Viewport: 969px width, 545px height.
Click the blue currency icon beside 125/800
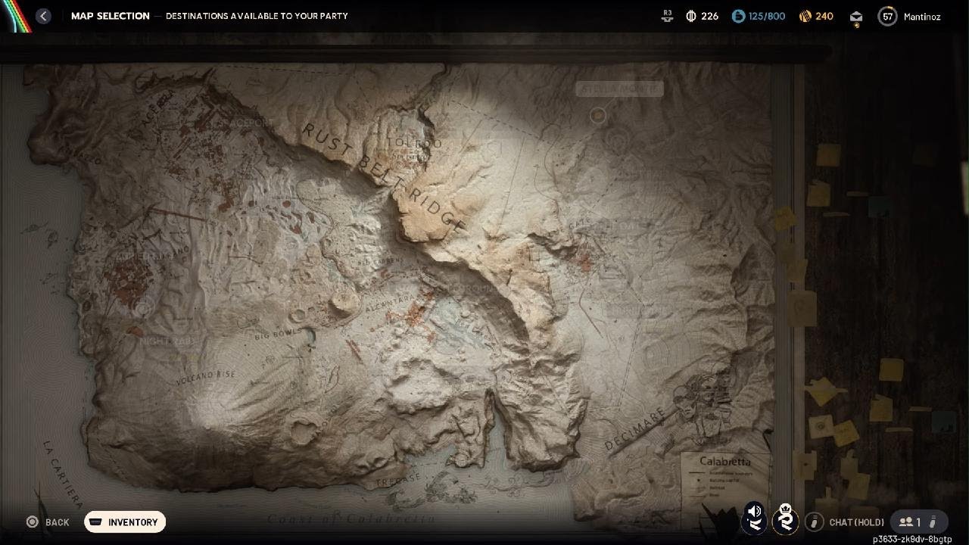point(738,16)
